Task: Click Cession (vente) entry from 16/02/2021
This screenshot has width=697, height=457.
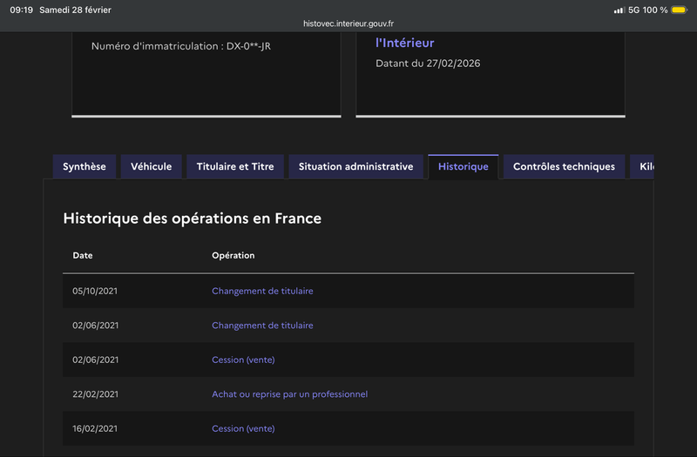Action: 243,428
